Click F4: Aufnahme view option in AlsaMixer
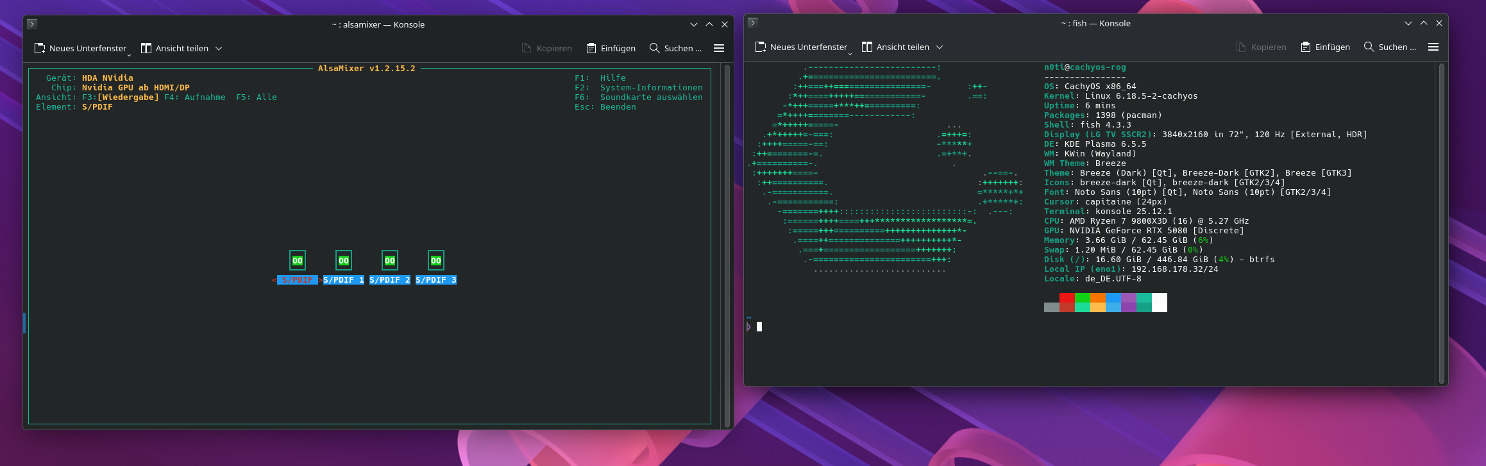 pyautogui.click(x=195, y=97)
